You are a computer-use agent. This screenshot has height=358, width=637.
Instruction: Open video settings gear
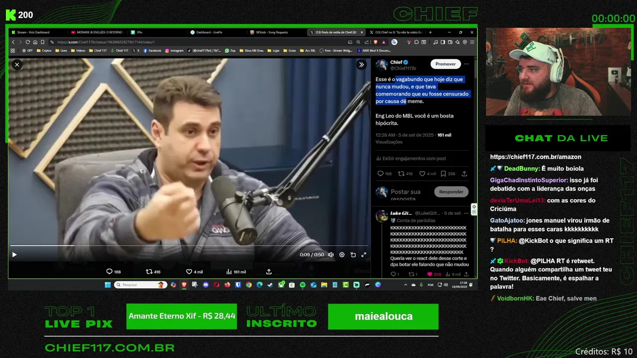coord(342,255)
